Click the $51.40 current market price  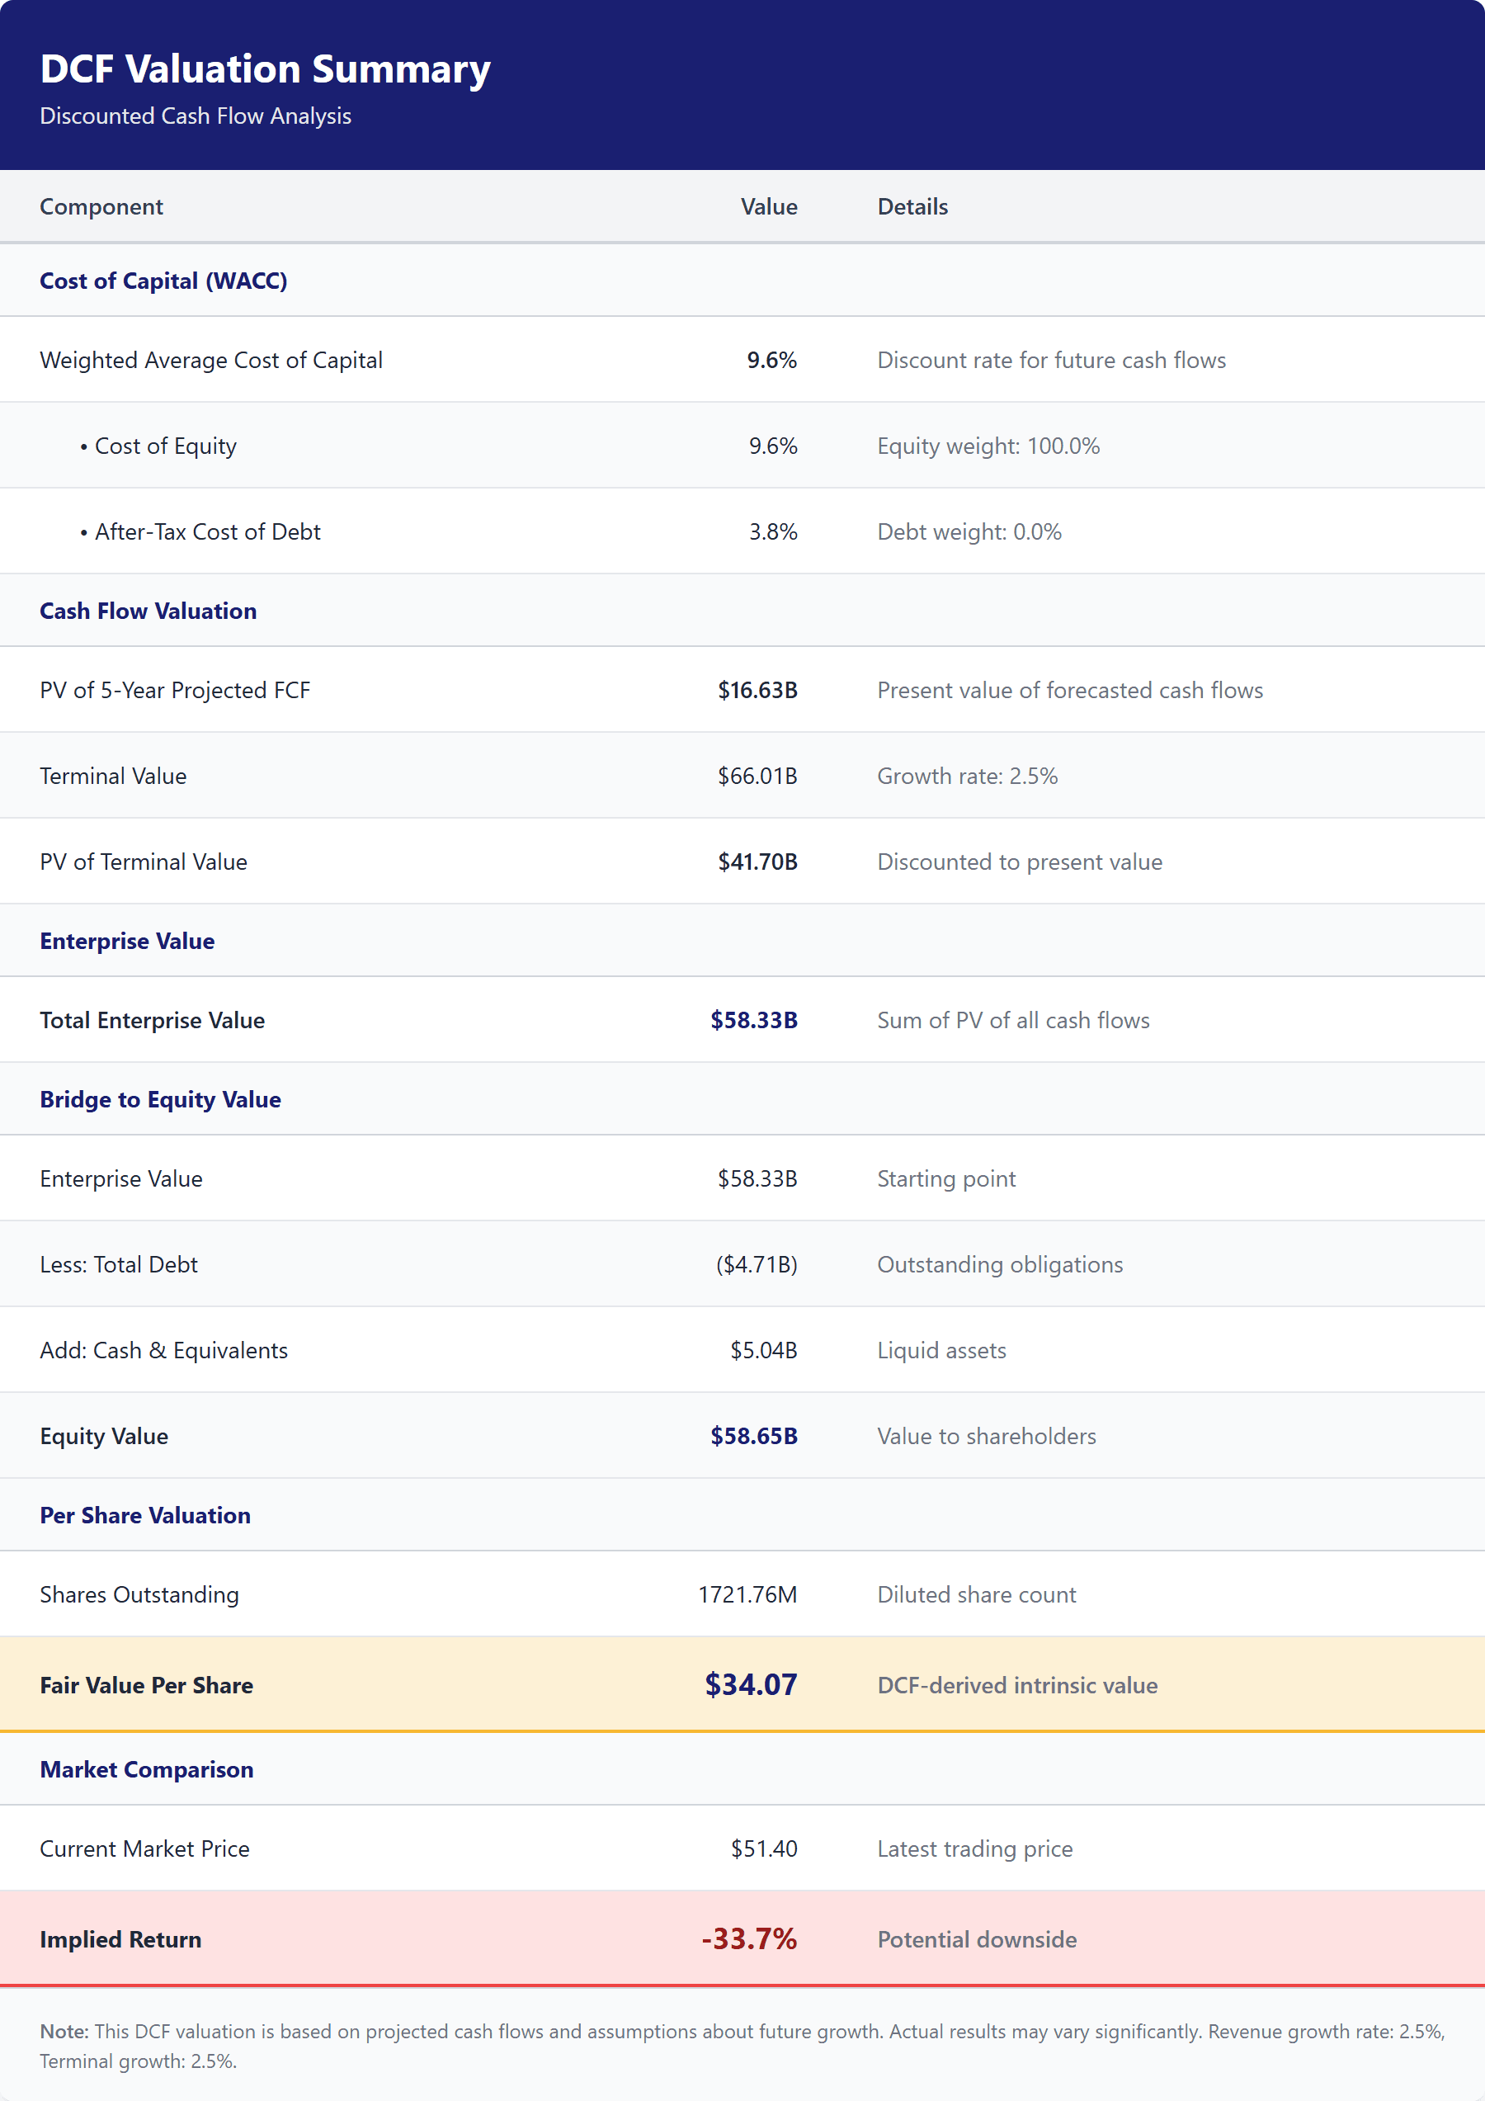tap(764, 1849)
